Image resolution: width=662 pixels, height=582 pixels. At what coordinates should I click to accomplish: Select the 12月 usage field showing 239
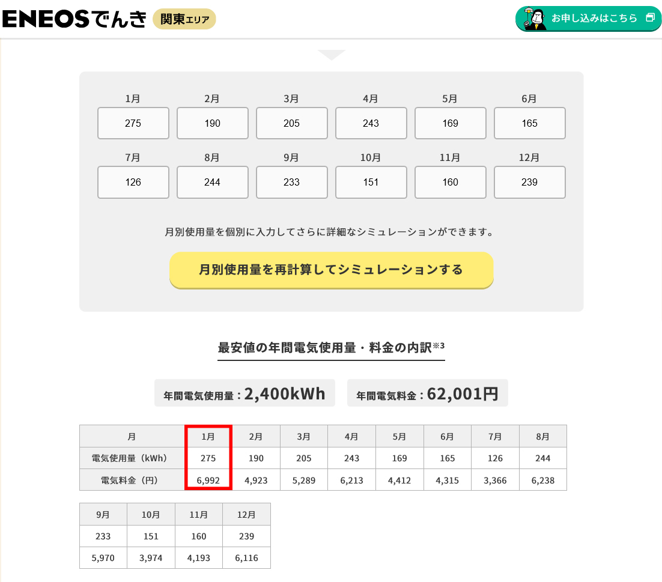tap(529, 182)
